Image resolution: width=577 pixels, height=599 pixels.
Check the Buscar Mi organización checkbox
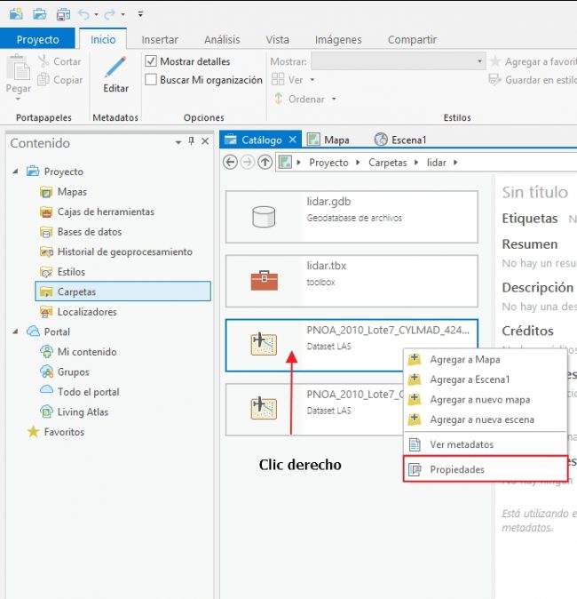coord(151,79)
